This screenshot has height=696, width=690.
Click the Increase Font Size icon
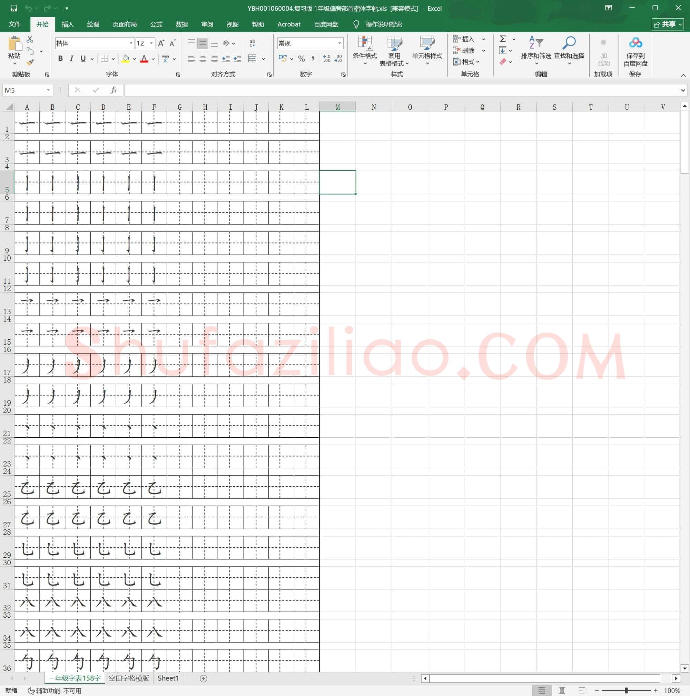point(161,43)
